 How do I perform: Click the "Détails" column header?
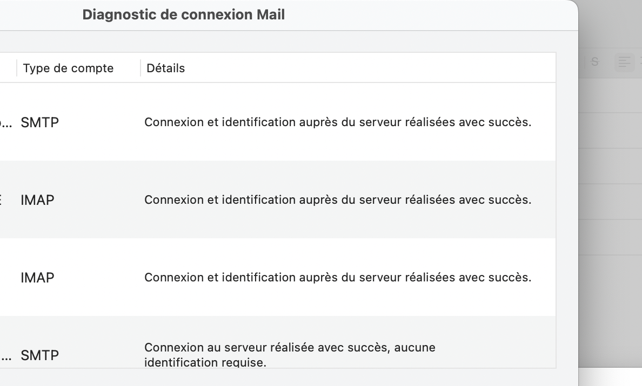(x=166, y=68)
